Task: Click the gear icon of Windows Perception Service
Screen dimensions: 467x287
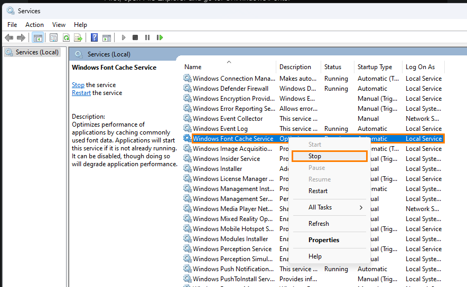Action: pyautogui.click(x=187, y=249)
